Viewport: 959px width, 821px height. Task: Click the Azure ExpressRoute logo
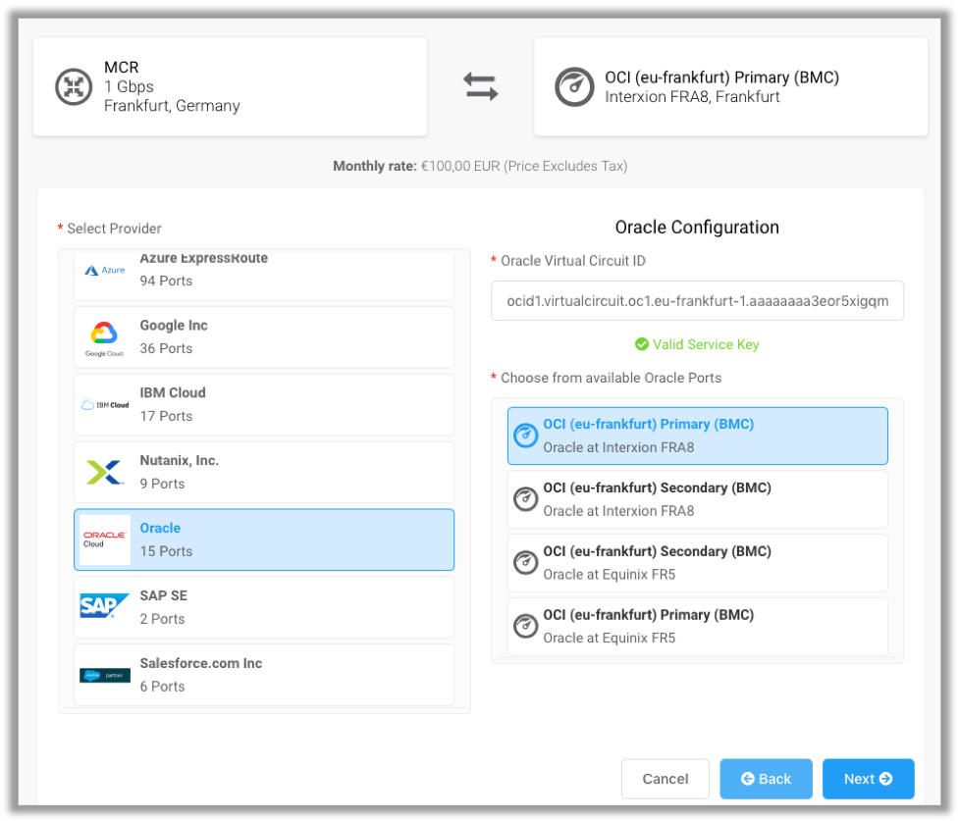[x=104, y=270]
